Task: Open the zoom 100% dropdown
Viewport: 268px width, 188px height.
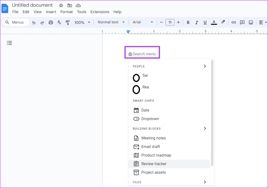Action: (x=82, y=22)
